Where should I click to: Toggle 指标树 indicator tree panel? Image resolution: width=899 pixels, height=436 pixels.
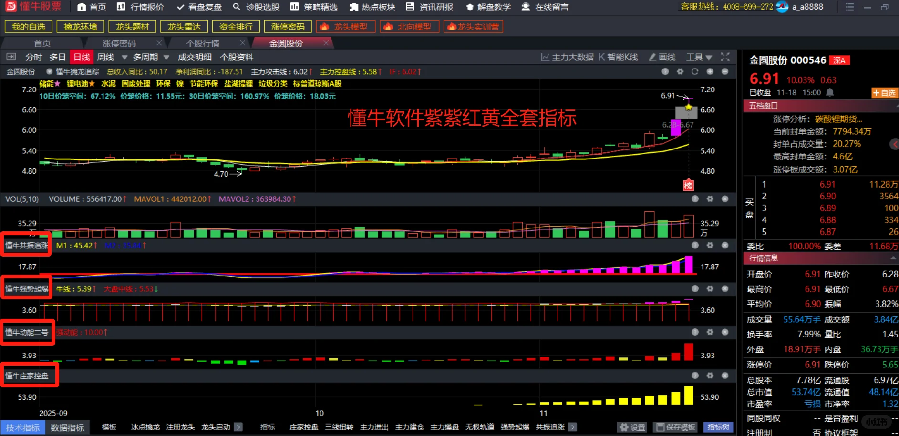coord(718,427)
